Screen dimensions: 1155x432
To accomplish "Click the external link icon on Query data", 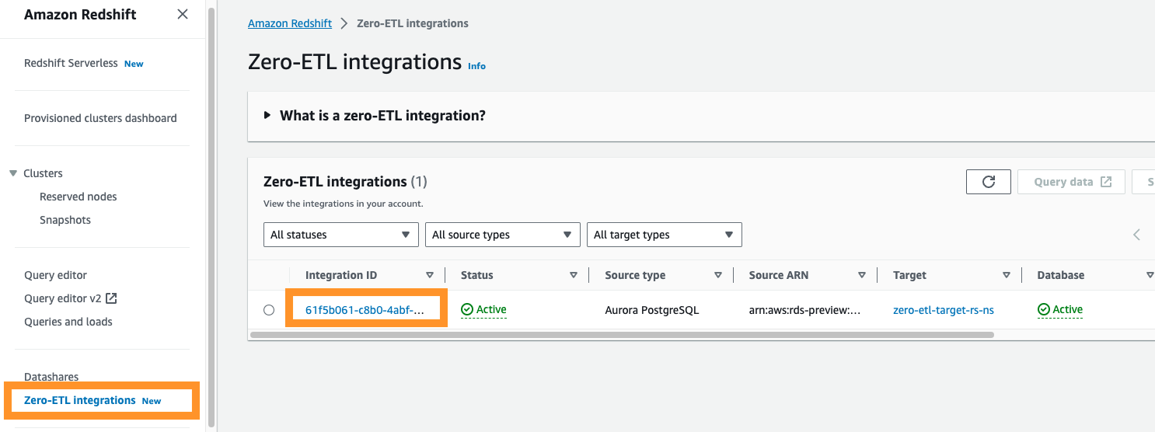I will tap(1106, 182).
